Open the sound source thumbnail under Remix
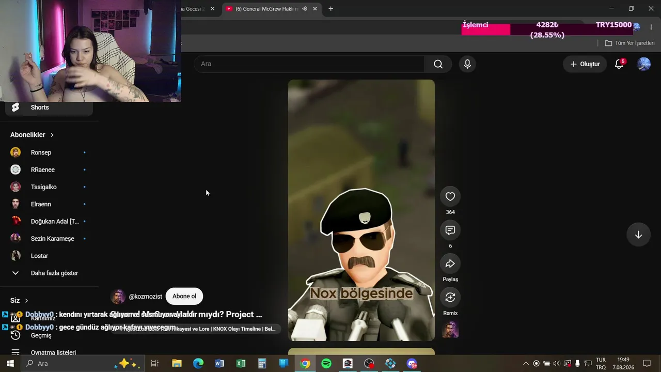Viewport: 661px width, 372px height. click(450, 330)
